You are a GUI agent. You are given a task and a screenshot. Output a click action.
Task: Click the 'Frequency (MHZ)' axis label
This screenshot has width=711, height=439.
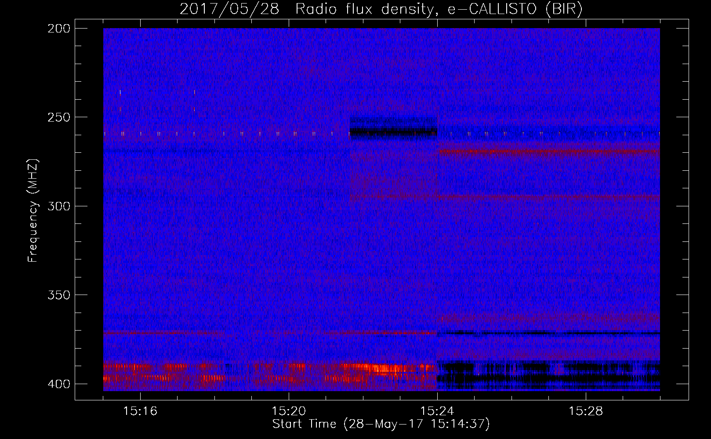click(33, 210)
